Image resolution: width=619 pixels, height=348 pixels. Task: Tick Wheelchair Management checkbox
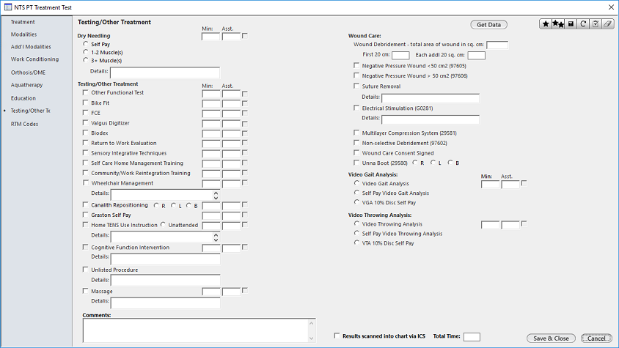tap(85, 182)
